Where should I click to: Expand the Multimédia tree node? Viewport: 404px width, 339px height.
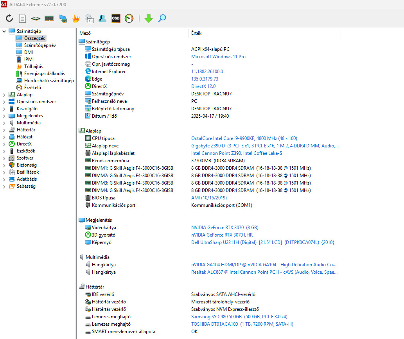coord(4,123)
